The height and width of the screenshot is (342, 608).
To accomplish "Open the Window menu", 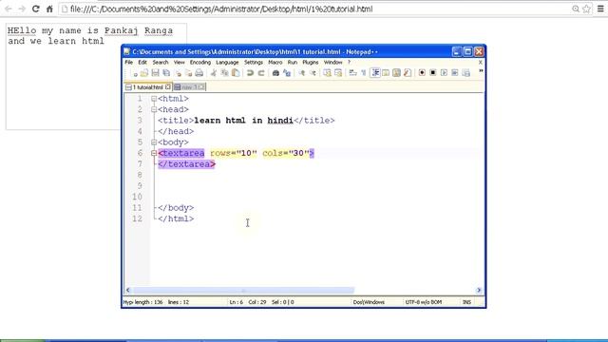I will [333, 62].
